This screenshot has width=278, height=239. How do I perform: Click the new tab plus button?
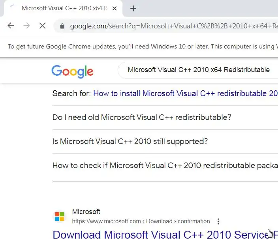coord(133,8)
